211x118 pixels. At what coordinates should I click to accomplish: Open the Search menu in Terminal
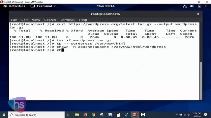pos(50,20)
